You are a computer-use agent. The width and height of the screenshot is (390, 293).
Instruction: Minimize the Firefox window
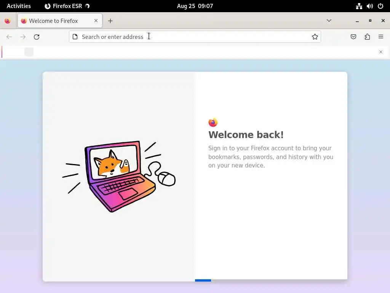357,21
